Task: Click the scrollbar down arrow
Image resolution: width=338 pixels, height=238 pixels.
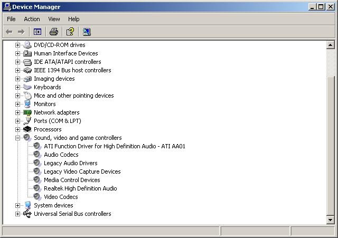Action: [331, 220]
